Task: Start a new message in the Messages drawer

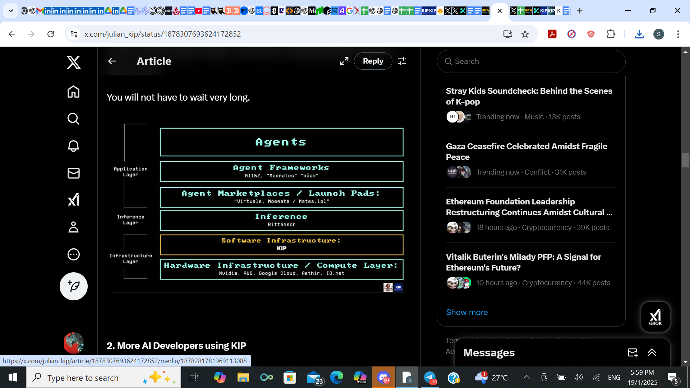Action: [x=632, y=353]
